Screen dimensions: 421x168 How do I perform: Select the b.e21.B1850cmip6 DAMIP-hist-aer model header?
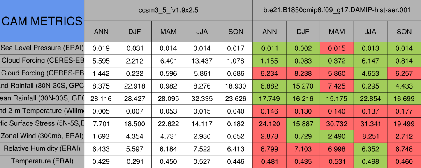(x=337, y=10)
